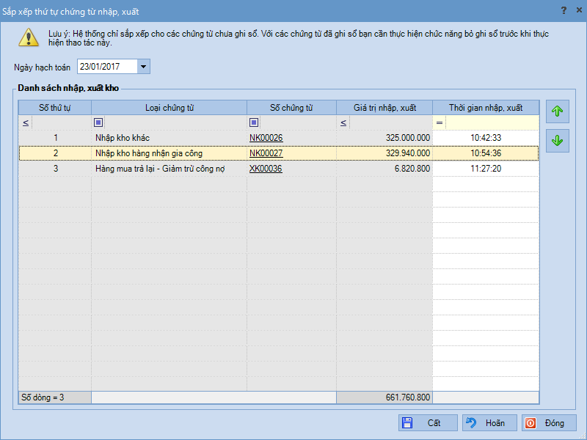Click filter icon under Loại chứng từ column
This screenshot has height=440, width=587.
pos(99,122)
